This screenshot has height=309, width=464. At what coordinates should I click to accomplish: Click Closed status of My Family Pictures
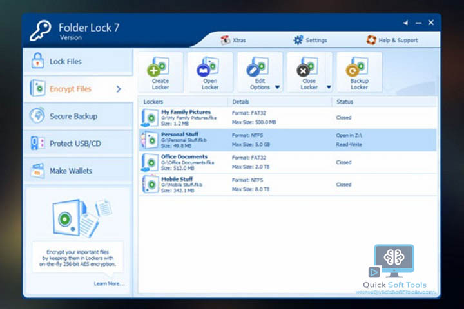pyautogui.click(x=343, y=117)
